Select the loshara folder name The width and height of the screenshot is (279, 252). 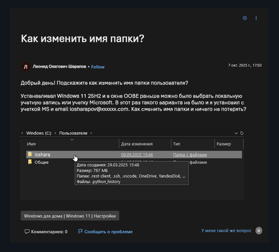[43, 155]
